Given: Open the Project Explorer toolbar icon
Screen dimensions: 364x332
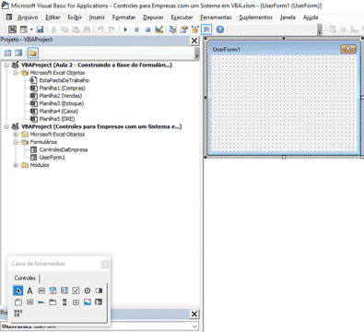Looking at the screenshot, I should (173, 30).
